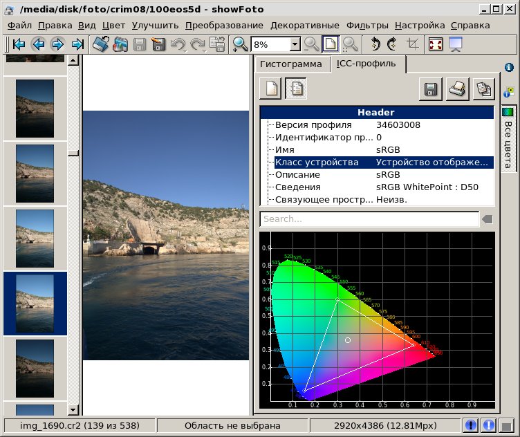
Task: Click the Search input field
Action: tap(369, 219)
